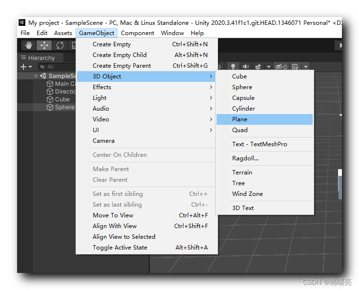
Task: Open the Assets menu
Action: click(x=63, y=33)
